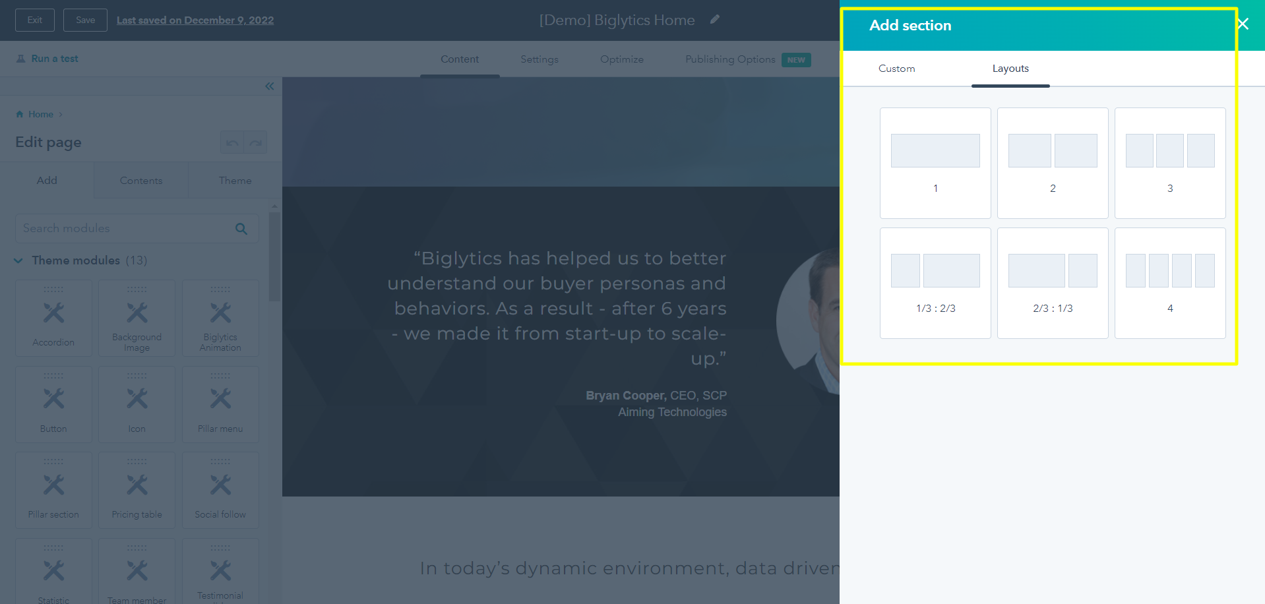
Task: Select the Icon module icon
Action: coord(137,398)
